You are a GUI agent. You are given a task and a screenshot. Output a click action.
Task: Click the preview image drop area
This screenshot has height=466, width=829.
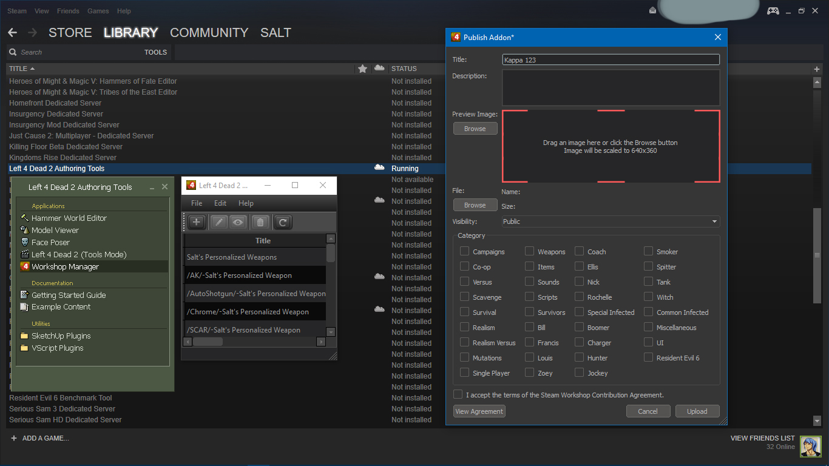(611, 146)
